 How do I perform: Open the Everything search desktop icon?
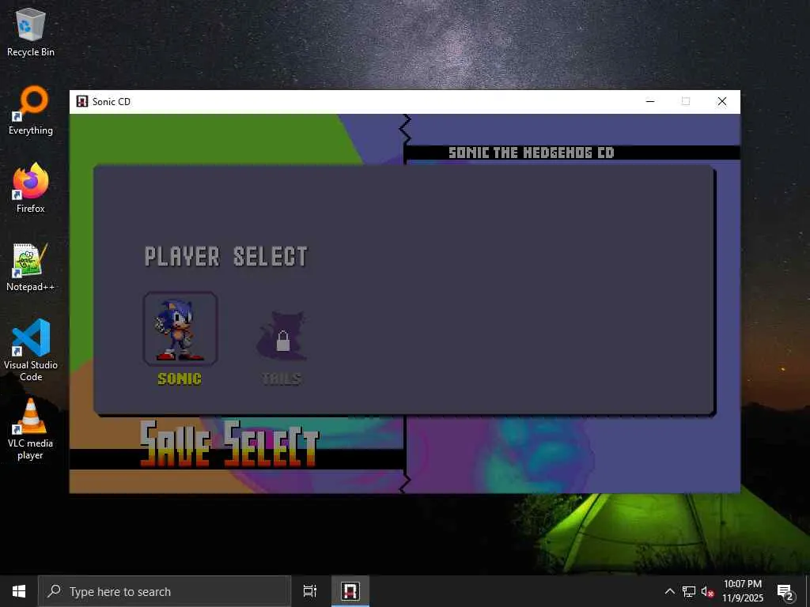(x=31, y=111)
